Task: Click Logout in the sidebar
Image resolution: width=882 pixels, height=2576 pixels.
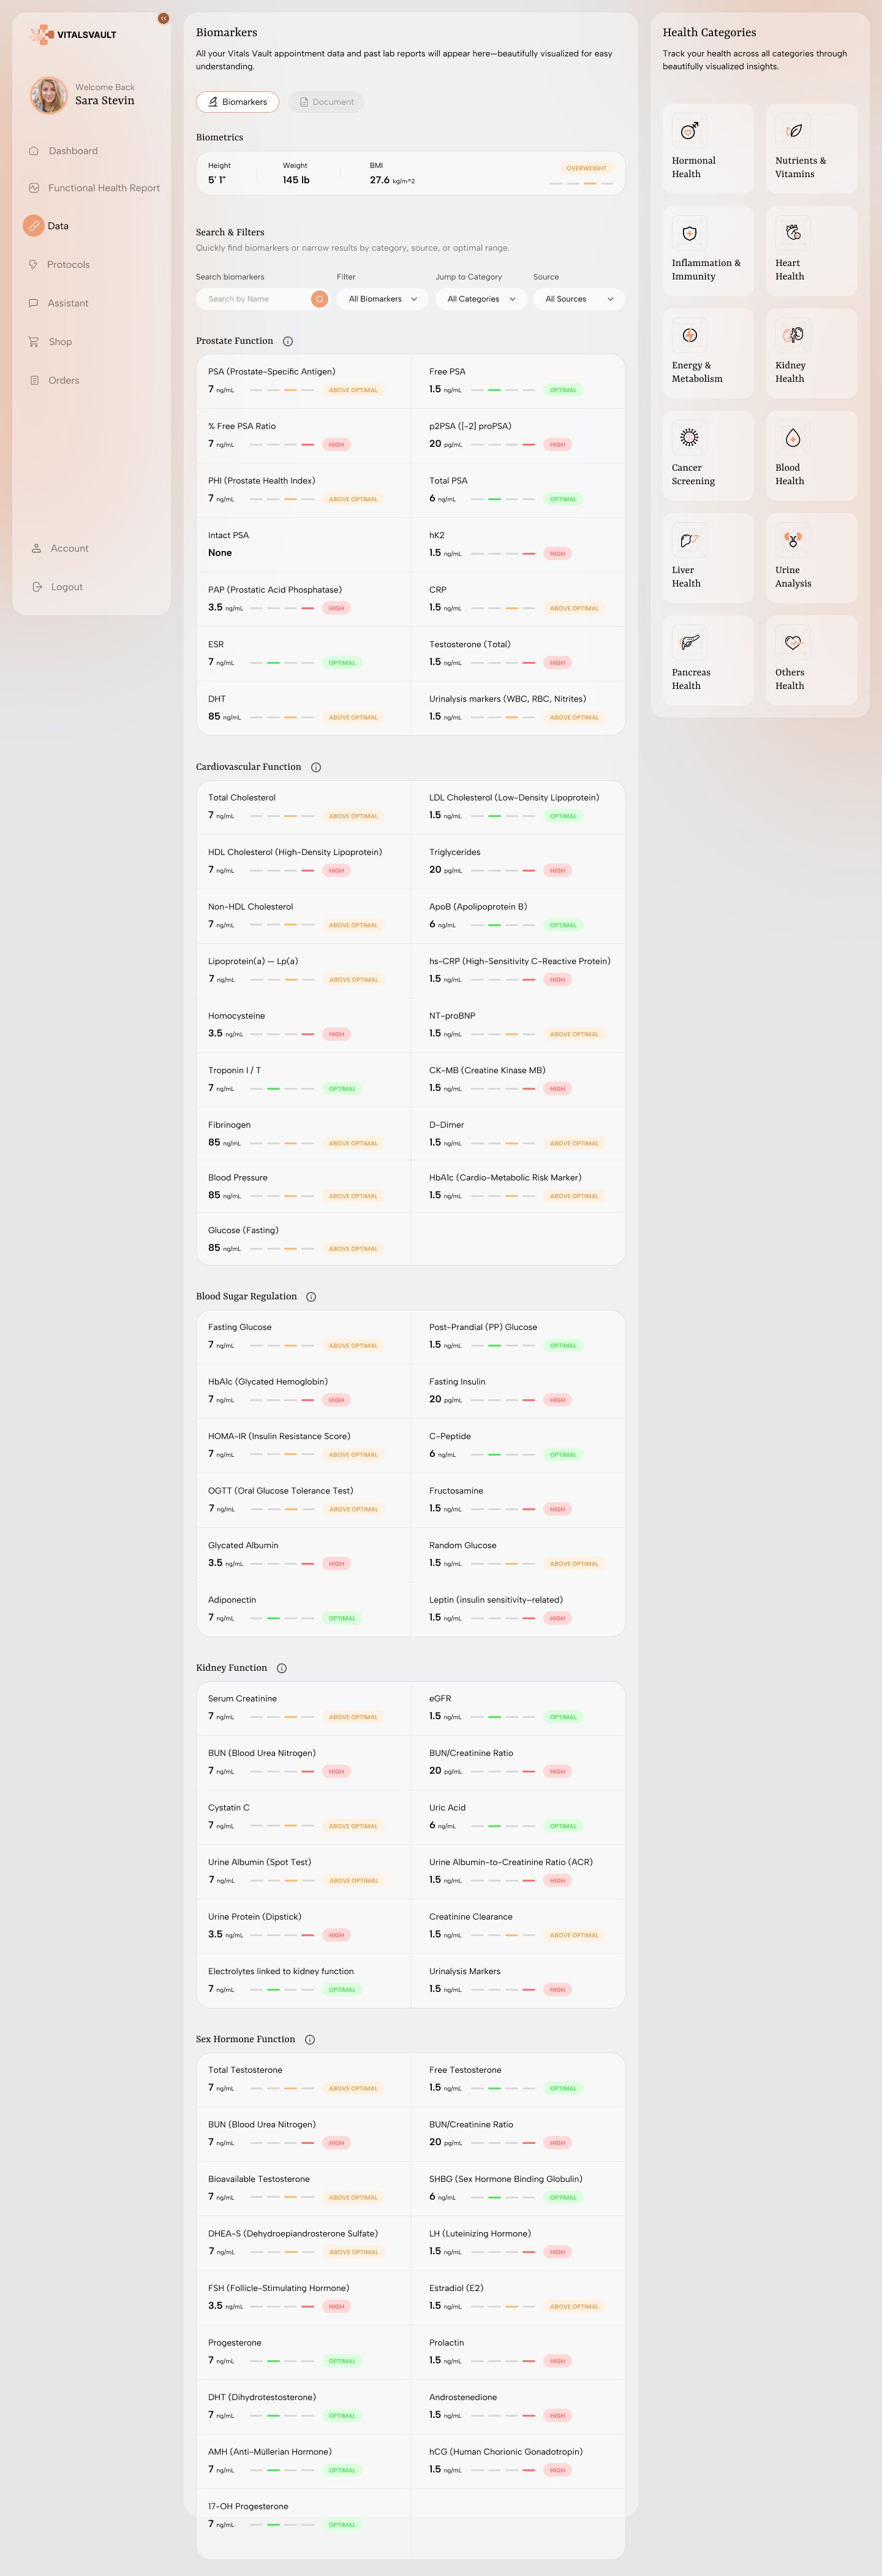Action: point(66,587)
